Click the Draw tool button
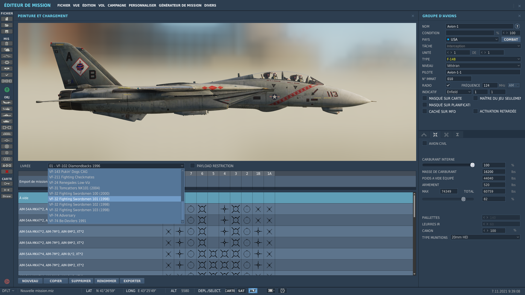 7,196
